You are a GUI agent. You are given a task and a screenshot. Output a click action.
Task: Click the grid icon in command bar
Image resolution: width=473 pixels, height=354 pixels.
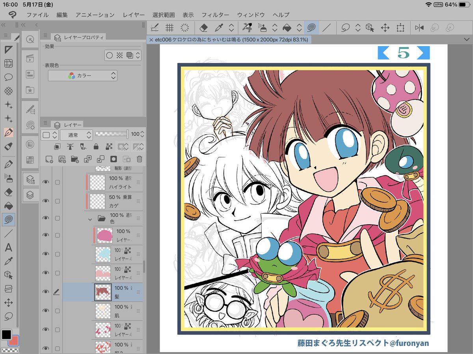click(x=169, y=28)
